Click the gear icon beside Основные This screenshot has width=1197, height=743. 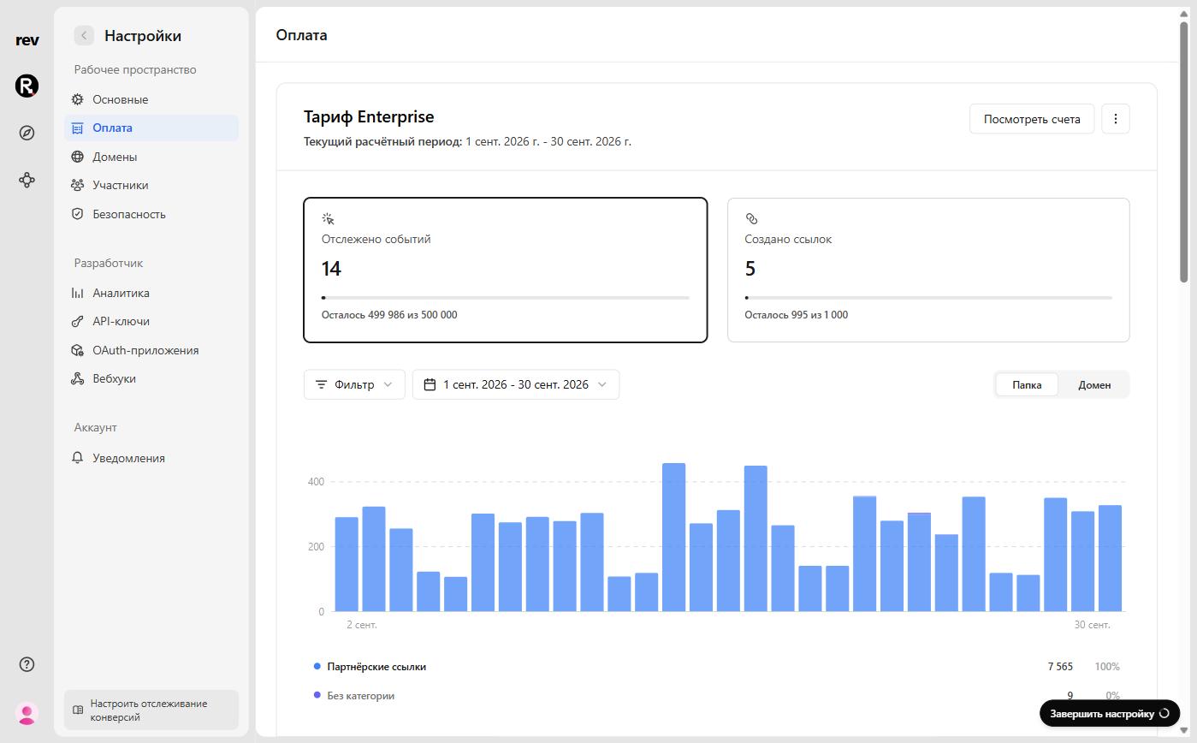[x=78, y=99]
